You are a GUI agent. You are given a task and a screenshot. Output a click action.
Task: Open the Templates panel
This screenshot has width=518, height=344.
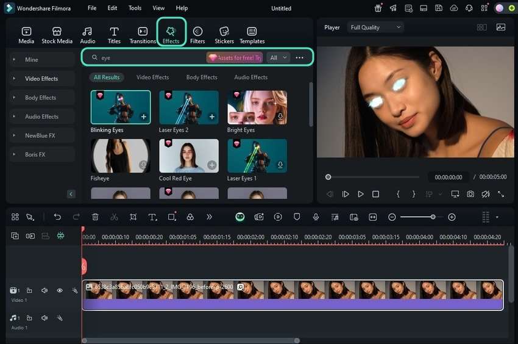point(252,35)
